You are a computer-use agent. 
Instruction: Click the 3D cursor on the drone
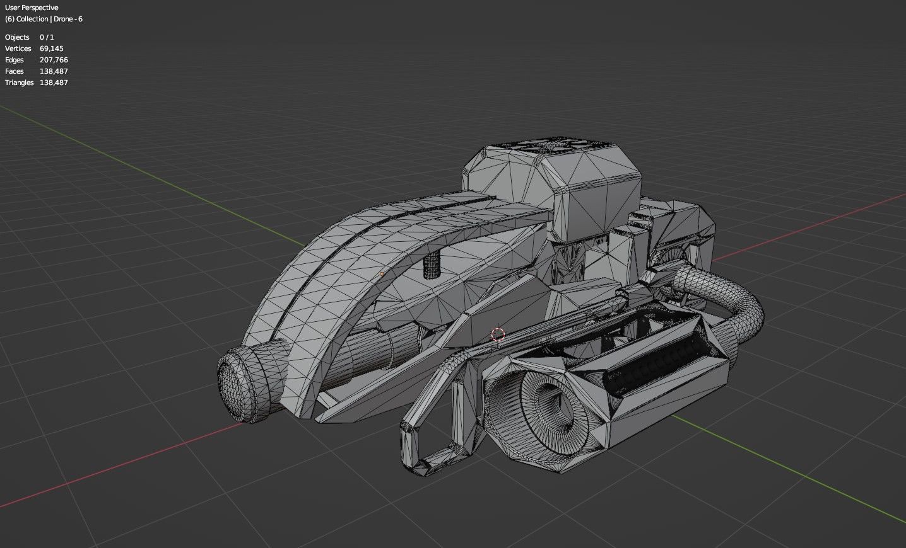tap(498, 334)
